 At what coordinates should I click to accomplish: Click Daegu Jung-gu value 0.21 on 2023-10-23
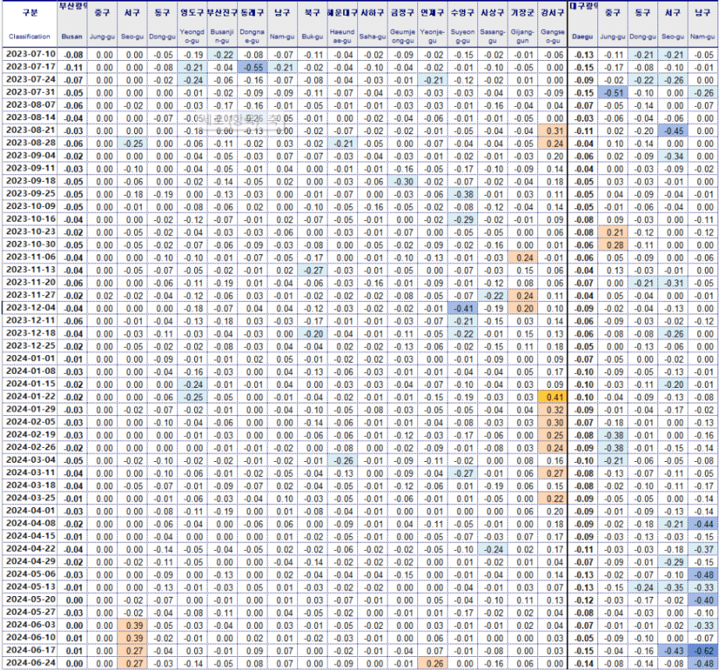(x=613, y=232)
